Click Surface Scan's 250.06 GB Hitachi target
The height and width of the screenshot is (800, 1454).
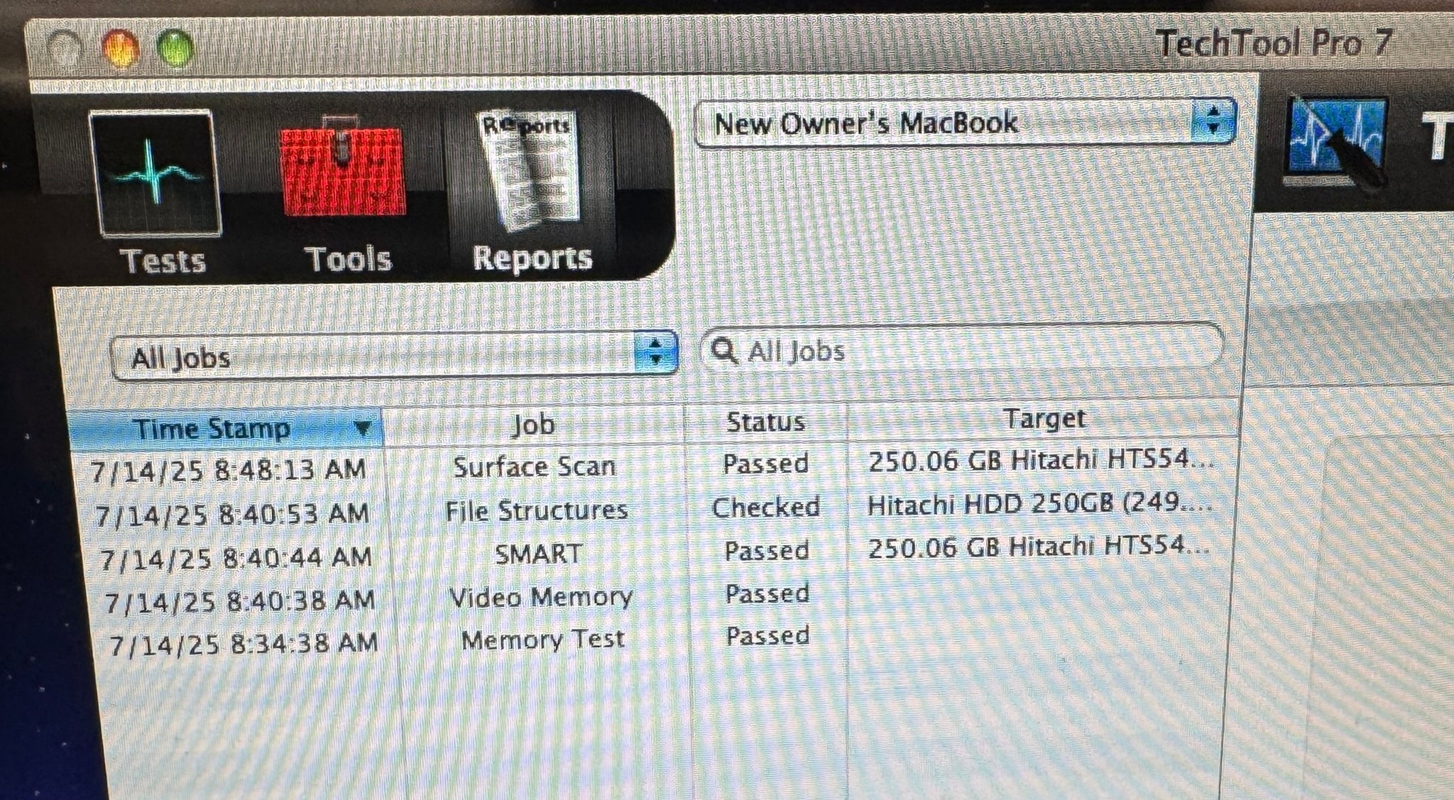point(1042,460)
